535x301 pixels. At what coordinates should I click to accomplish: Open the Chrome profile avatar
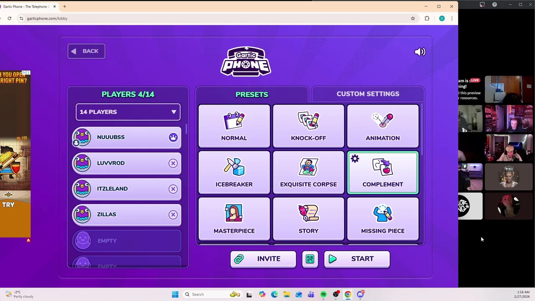442,18
